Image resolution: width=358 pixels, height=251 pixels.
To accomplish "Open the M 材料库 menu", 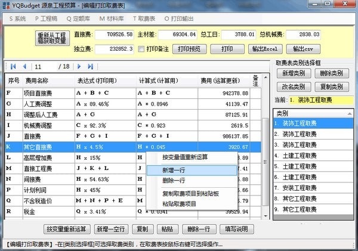I will [x=112, y=18].
